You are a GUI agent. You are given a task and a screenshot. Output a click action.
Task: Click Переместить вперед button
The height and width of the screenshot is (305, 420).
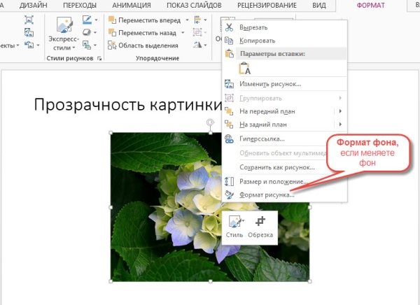(145, 20)
